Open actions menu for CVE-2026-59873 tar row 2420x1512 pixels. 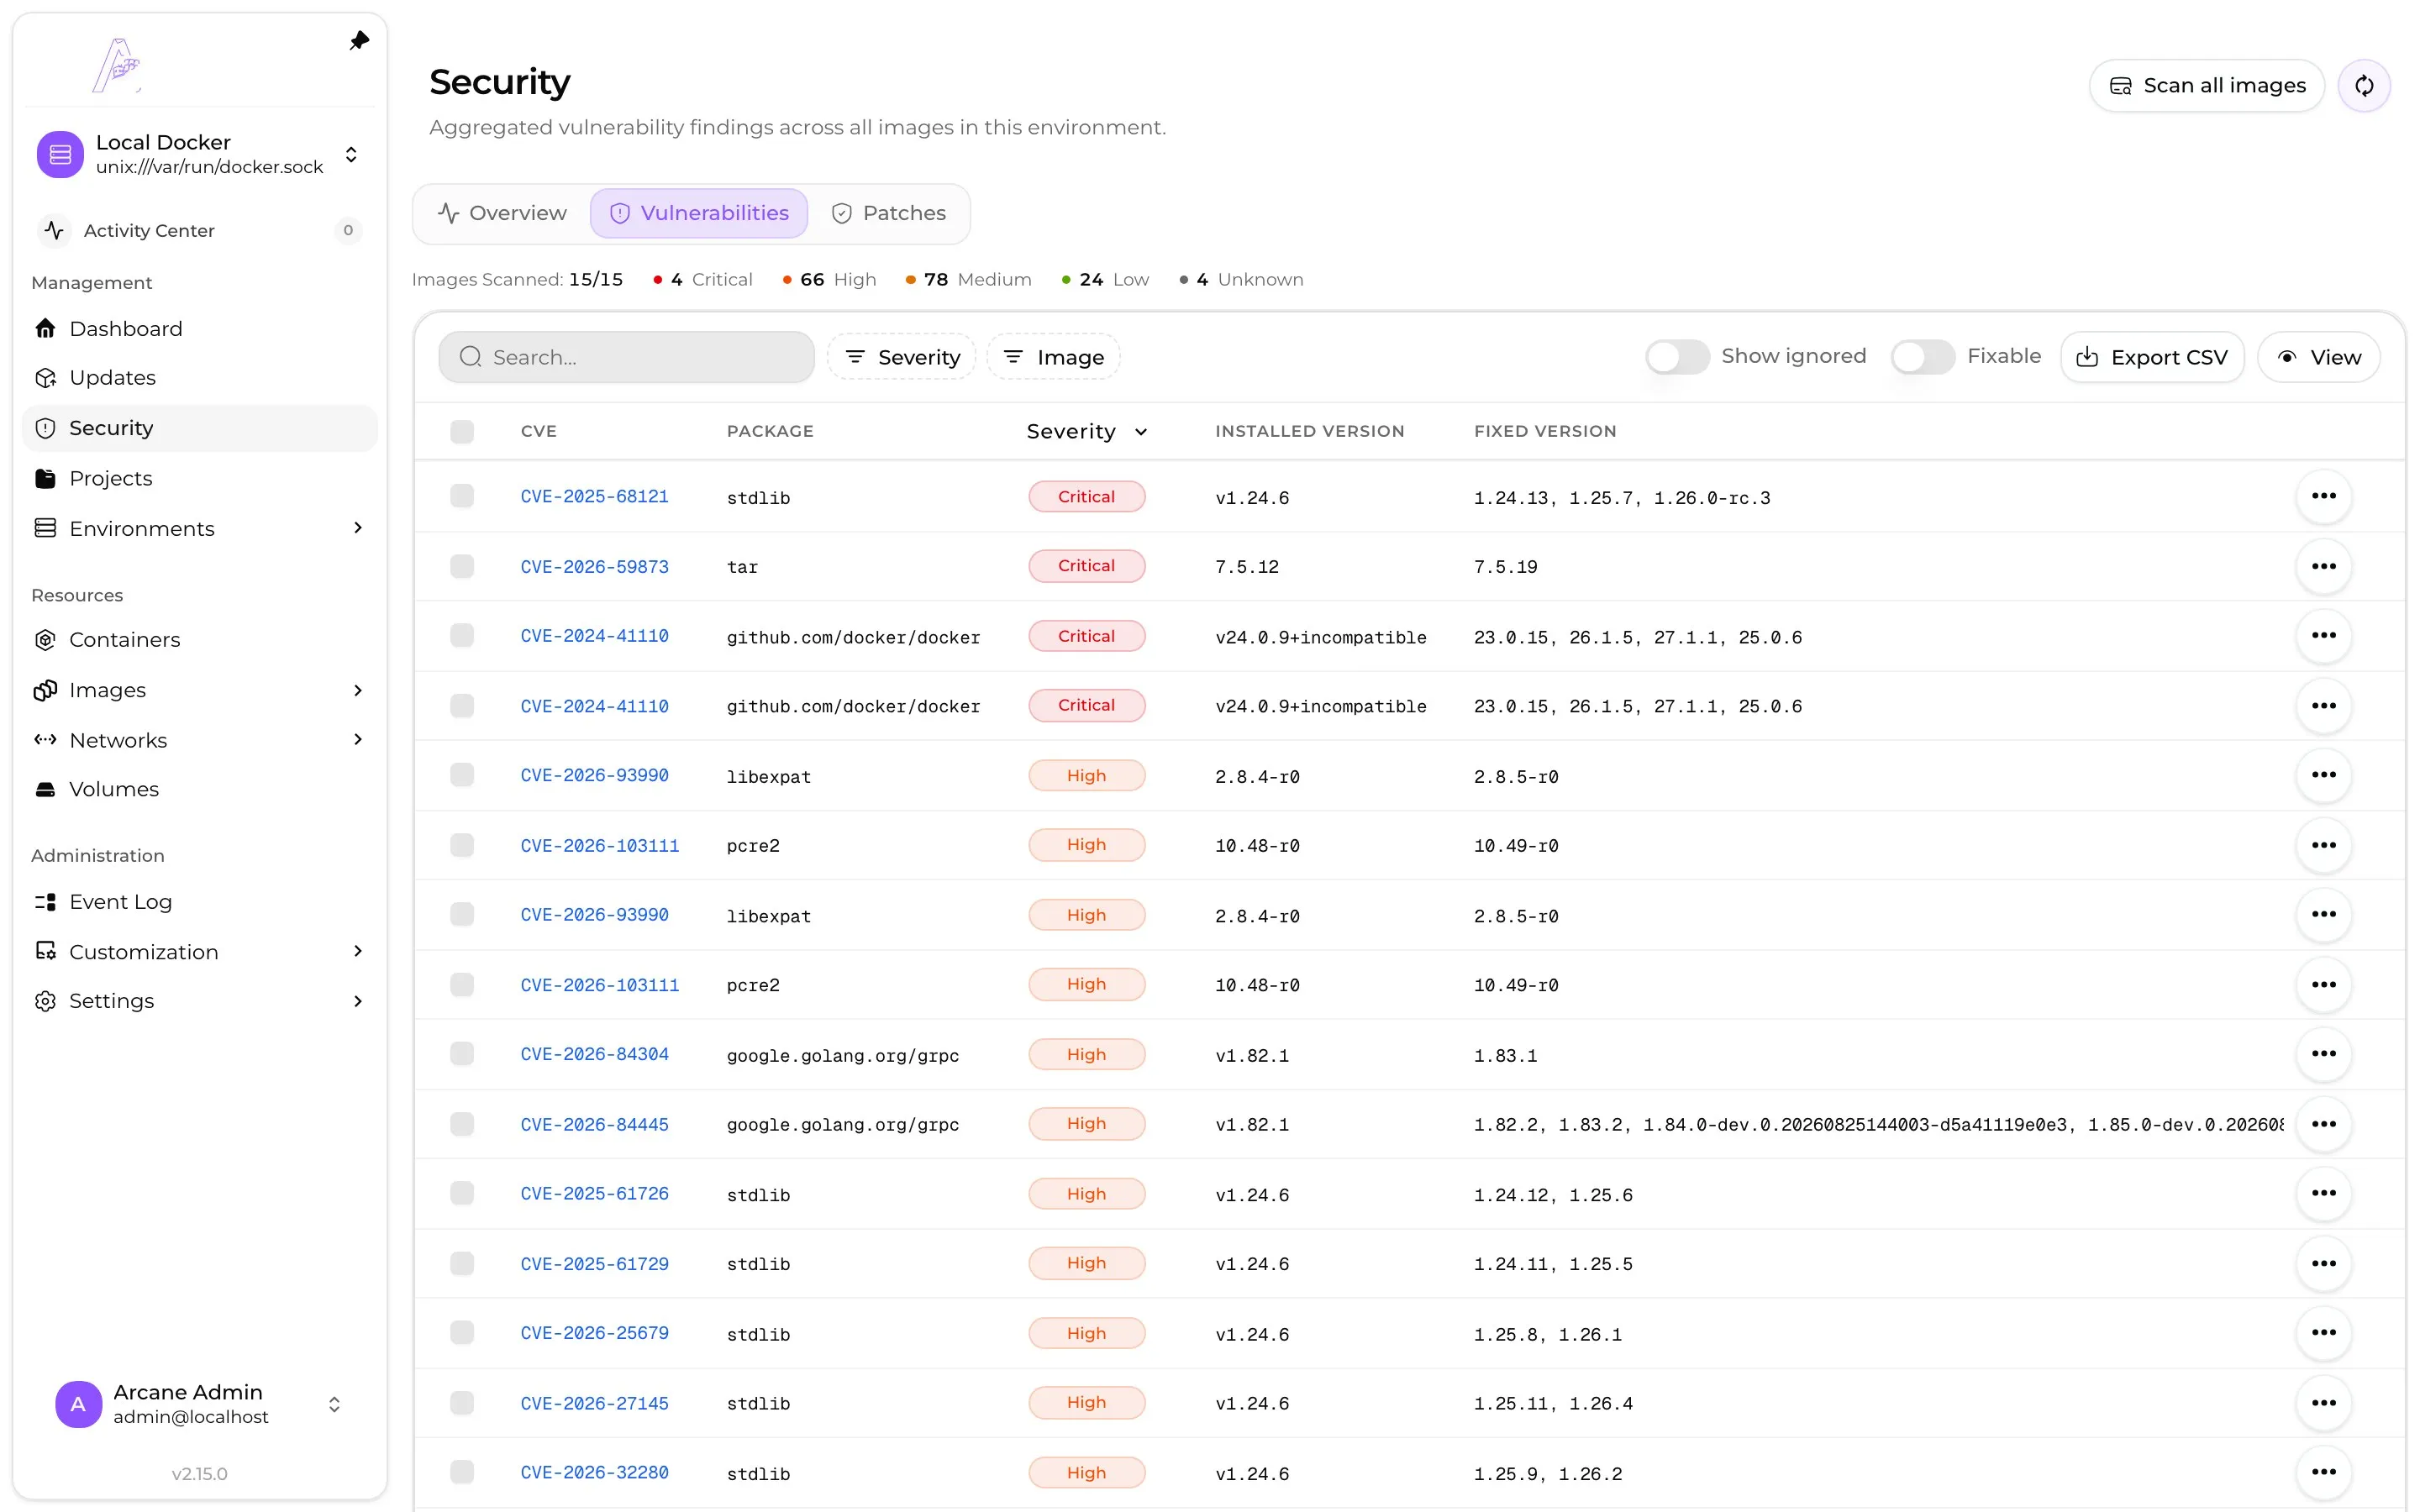[x=2323, y=566]
